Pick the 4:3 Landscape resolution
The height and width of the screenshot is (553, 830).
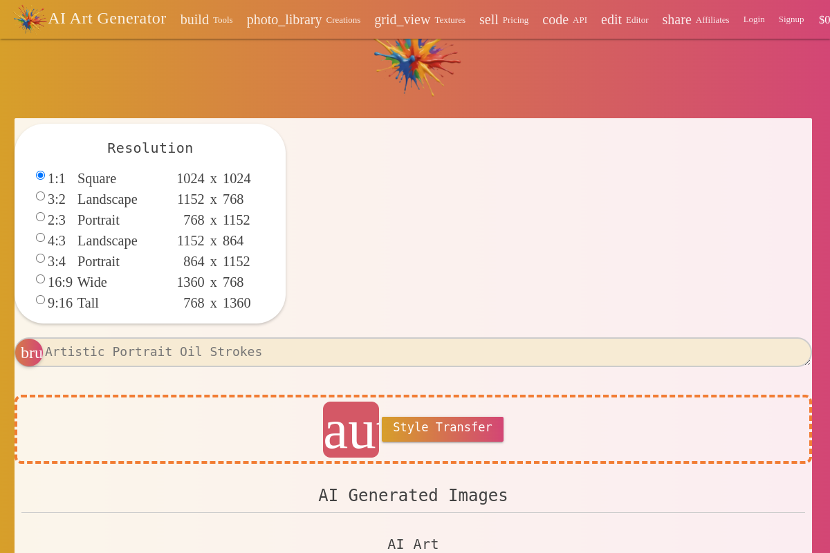40,238
